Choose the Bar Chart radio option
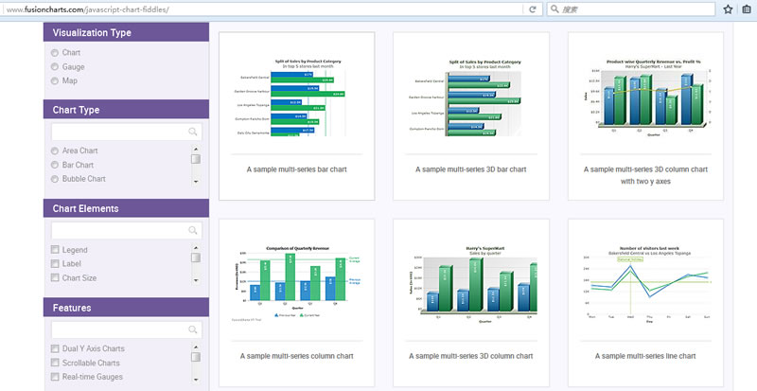Screen dimensions: 757x391 (x=55, y=165)
